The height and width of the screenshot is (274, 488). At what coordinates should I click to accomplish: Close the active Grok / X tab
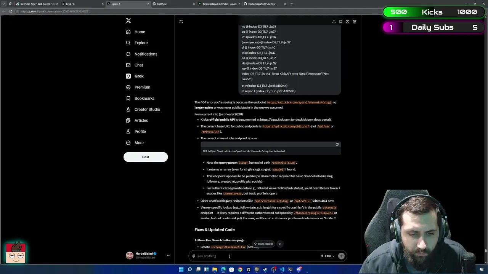pos(148,4)
